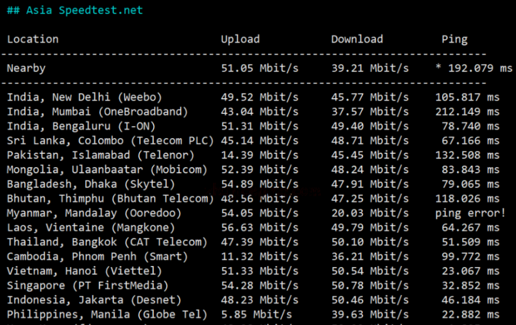Click the India, New Delhi (Weebo) entry

click(85, 97)
